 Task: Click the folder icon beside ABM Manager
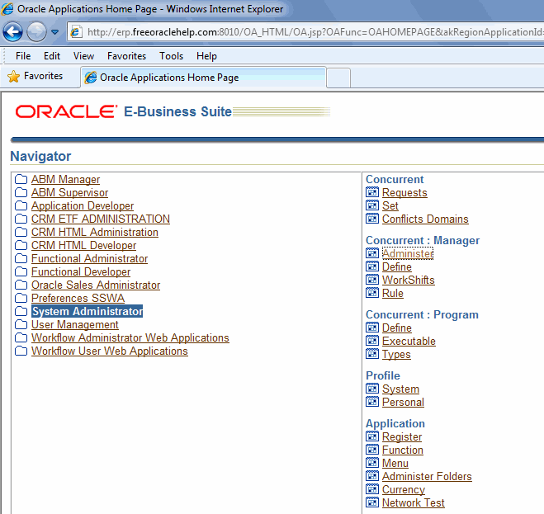tap(21, 179)
